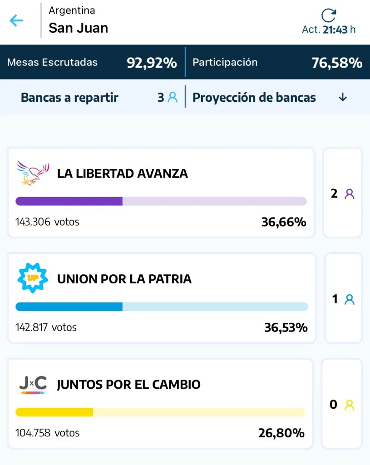Select the Mesas Escrutadas panel
Image resolution: width=370 pixels, height=465 pixels.
coord(92,62)
